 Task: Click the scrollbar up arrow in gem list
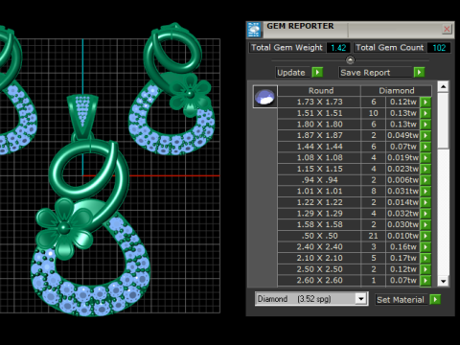pos(443,86)
